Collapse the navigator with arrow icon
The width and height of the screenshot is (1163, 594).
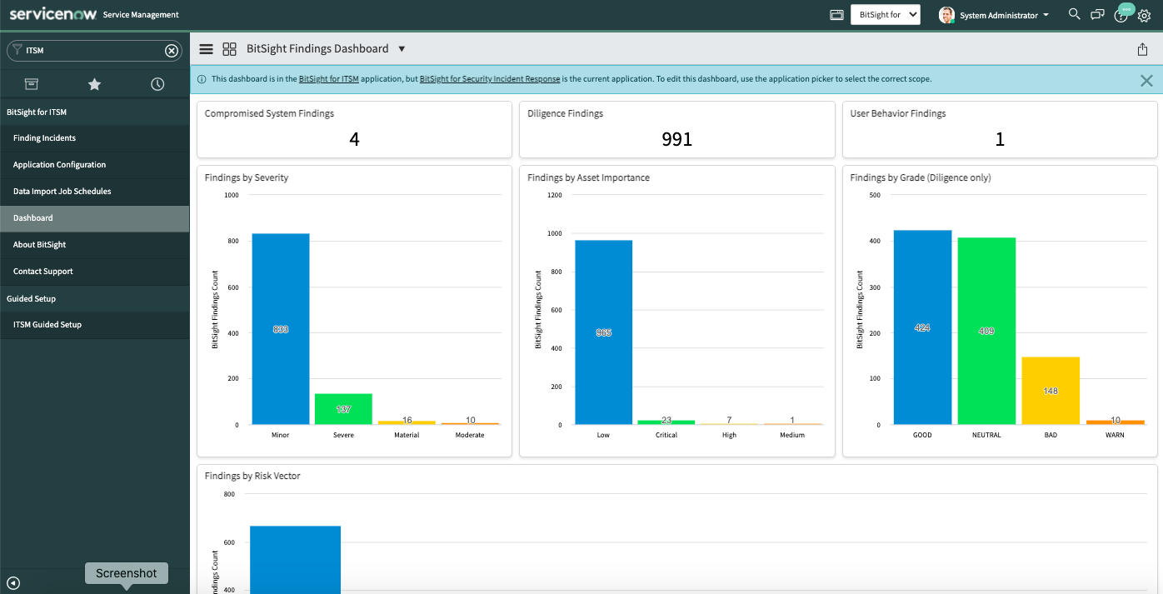(x=13, y=583)
